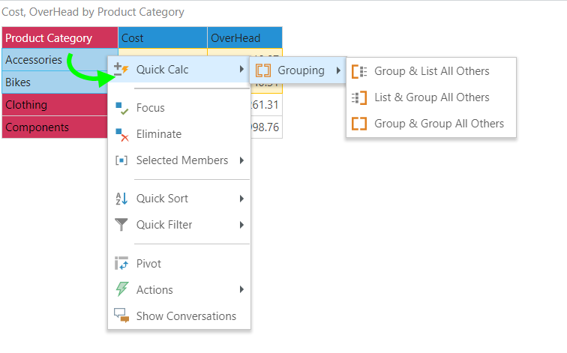Click the Grouping orange bracket icon

(x=263, y=71)
